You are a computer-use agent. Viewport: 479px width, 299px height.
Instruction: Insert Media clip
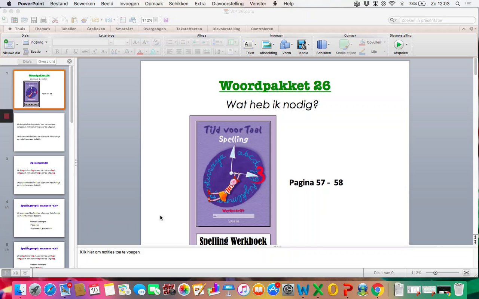point(303,47)
